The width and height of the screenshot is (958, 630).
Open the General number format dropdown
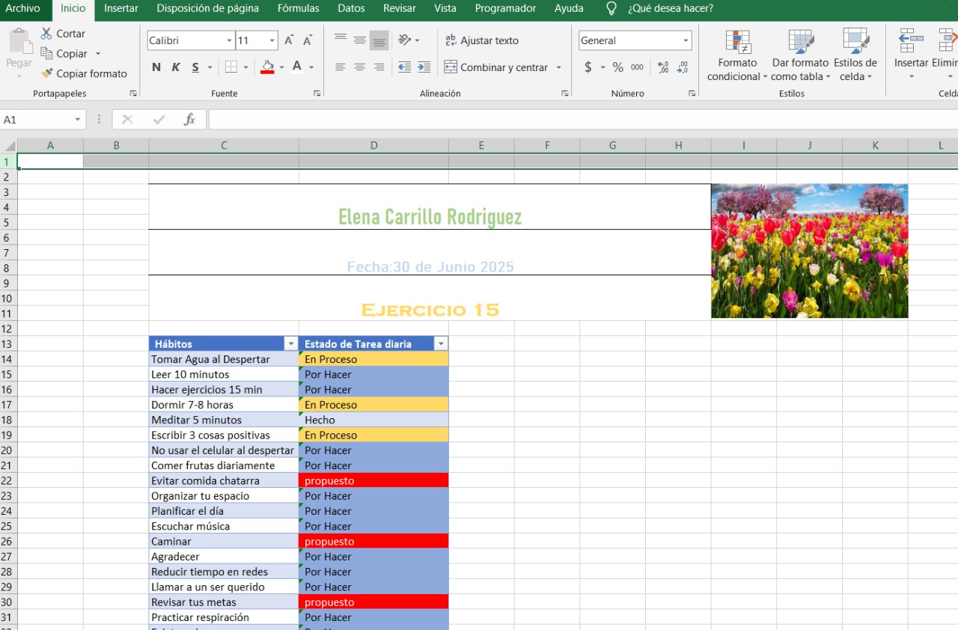coord(686,40)
